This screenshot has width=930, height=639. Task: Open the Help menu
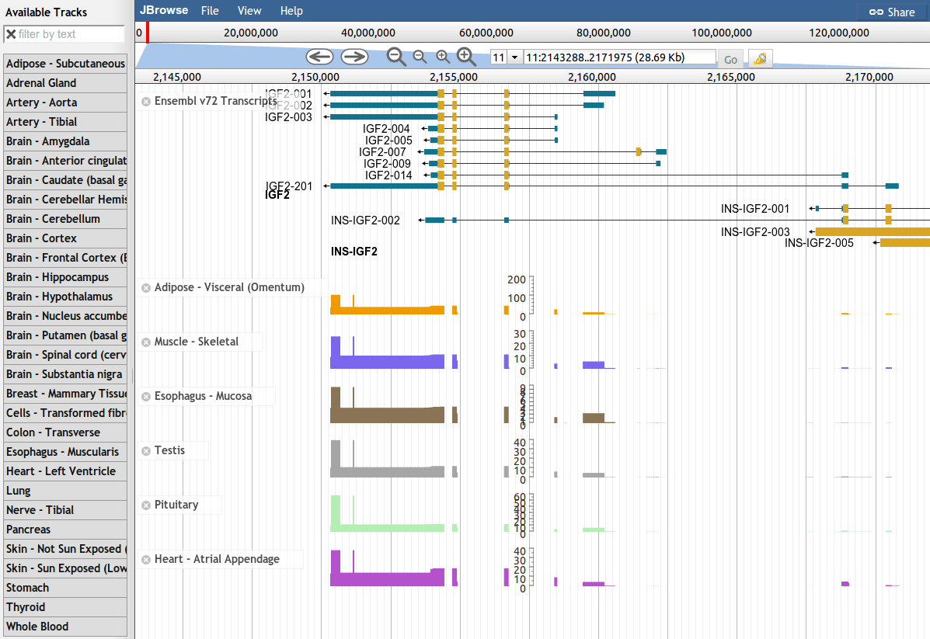click(291, 11)
